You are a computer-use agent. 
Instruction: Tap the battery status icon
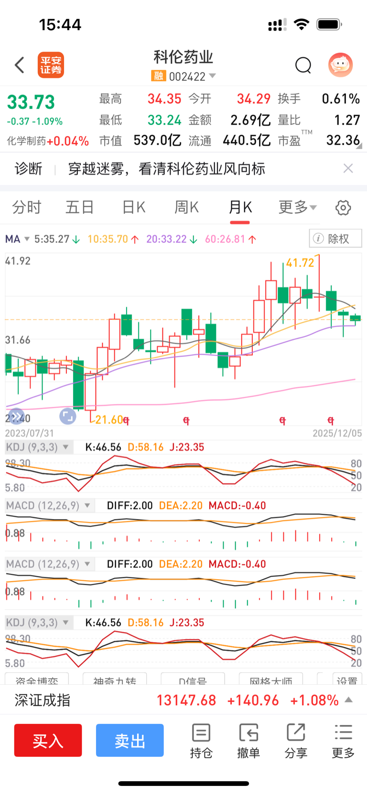[330, 24]
